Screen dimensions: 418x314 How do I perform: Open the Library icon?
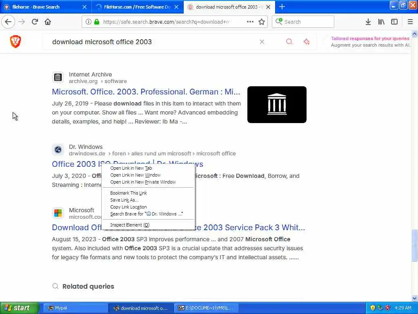381,22
